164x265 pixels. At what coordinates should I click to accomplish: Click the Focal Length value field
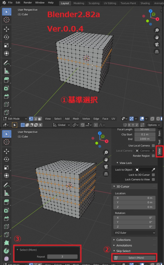[x=145, y=129]
